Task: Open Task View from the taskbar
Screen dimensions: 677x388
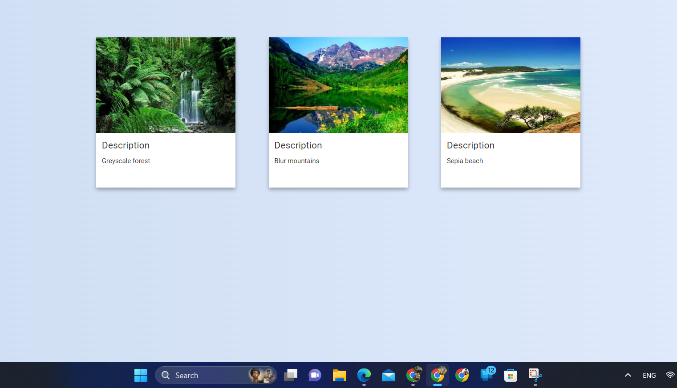Action: pyautogui.click(x=291, y=376)
